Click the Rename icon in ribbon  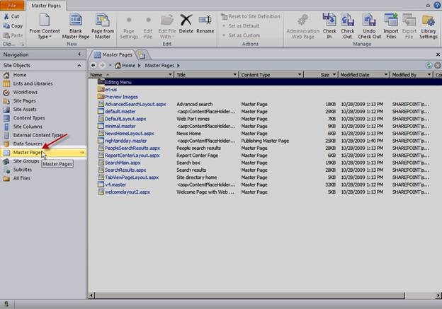click(205, 20)
